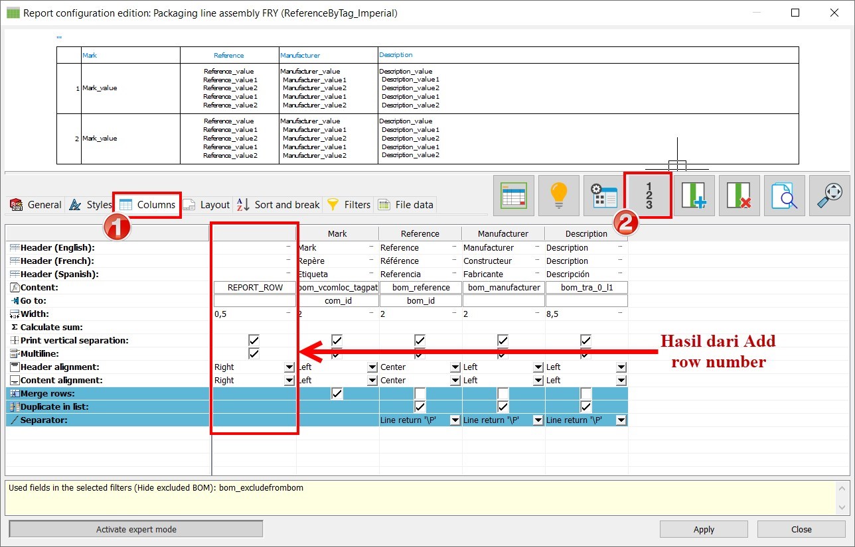Open the Separator dropdown for Reference column
Screen dimensions: 855x547
tap(454, 420)
